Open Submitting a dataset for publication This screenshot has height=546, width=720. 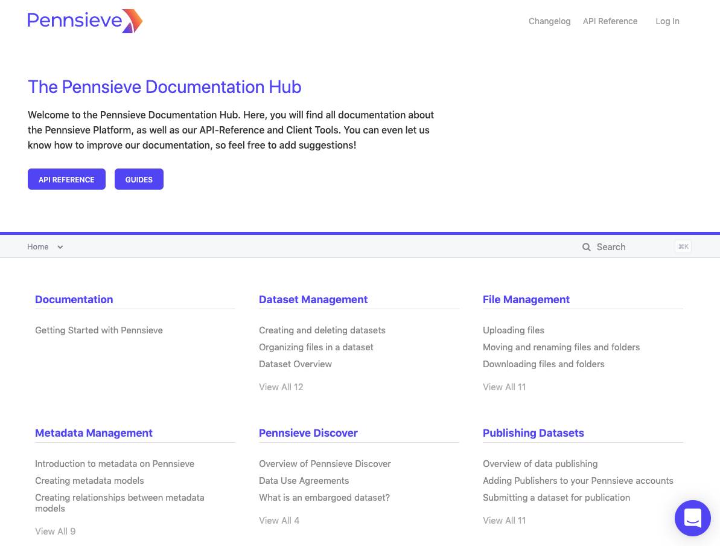click(x=556, y=498)
